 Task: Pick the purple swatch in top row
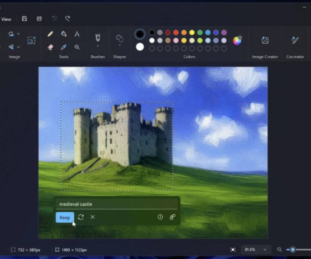pos(224,32)
